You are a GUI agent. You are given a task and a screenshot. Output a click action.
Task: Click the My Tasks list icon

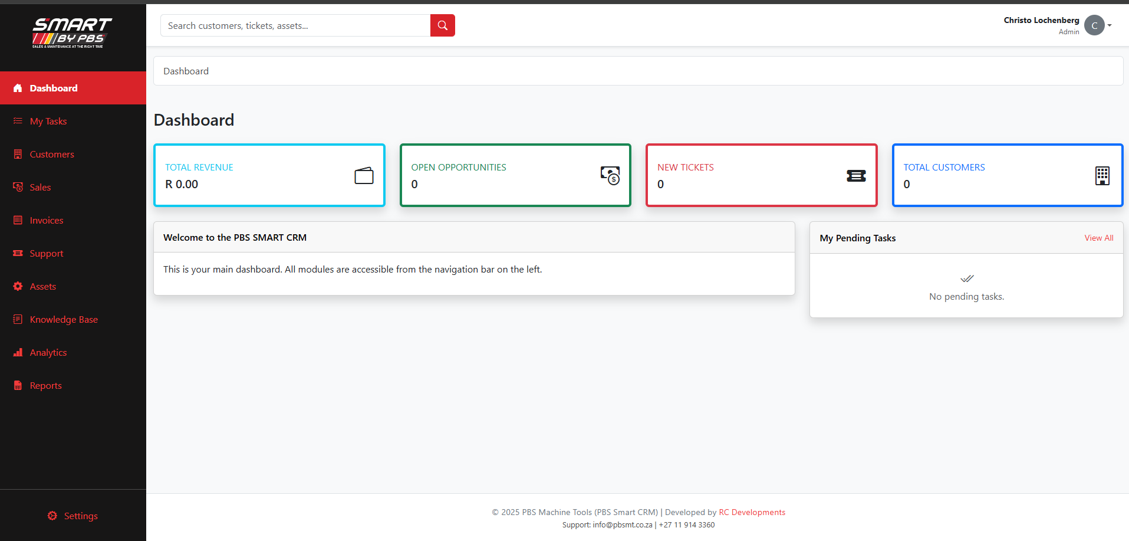pos(18,121)
